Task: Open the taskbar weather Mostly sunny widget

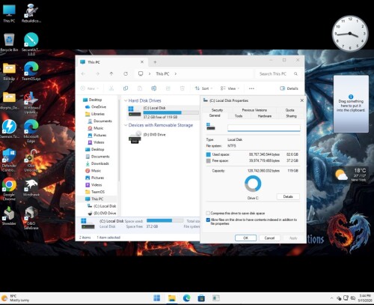Action: point(16,298)
